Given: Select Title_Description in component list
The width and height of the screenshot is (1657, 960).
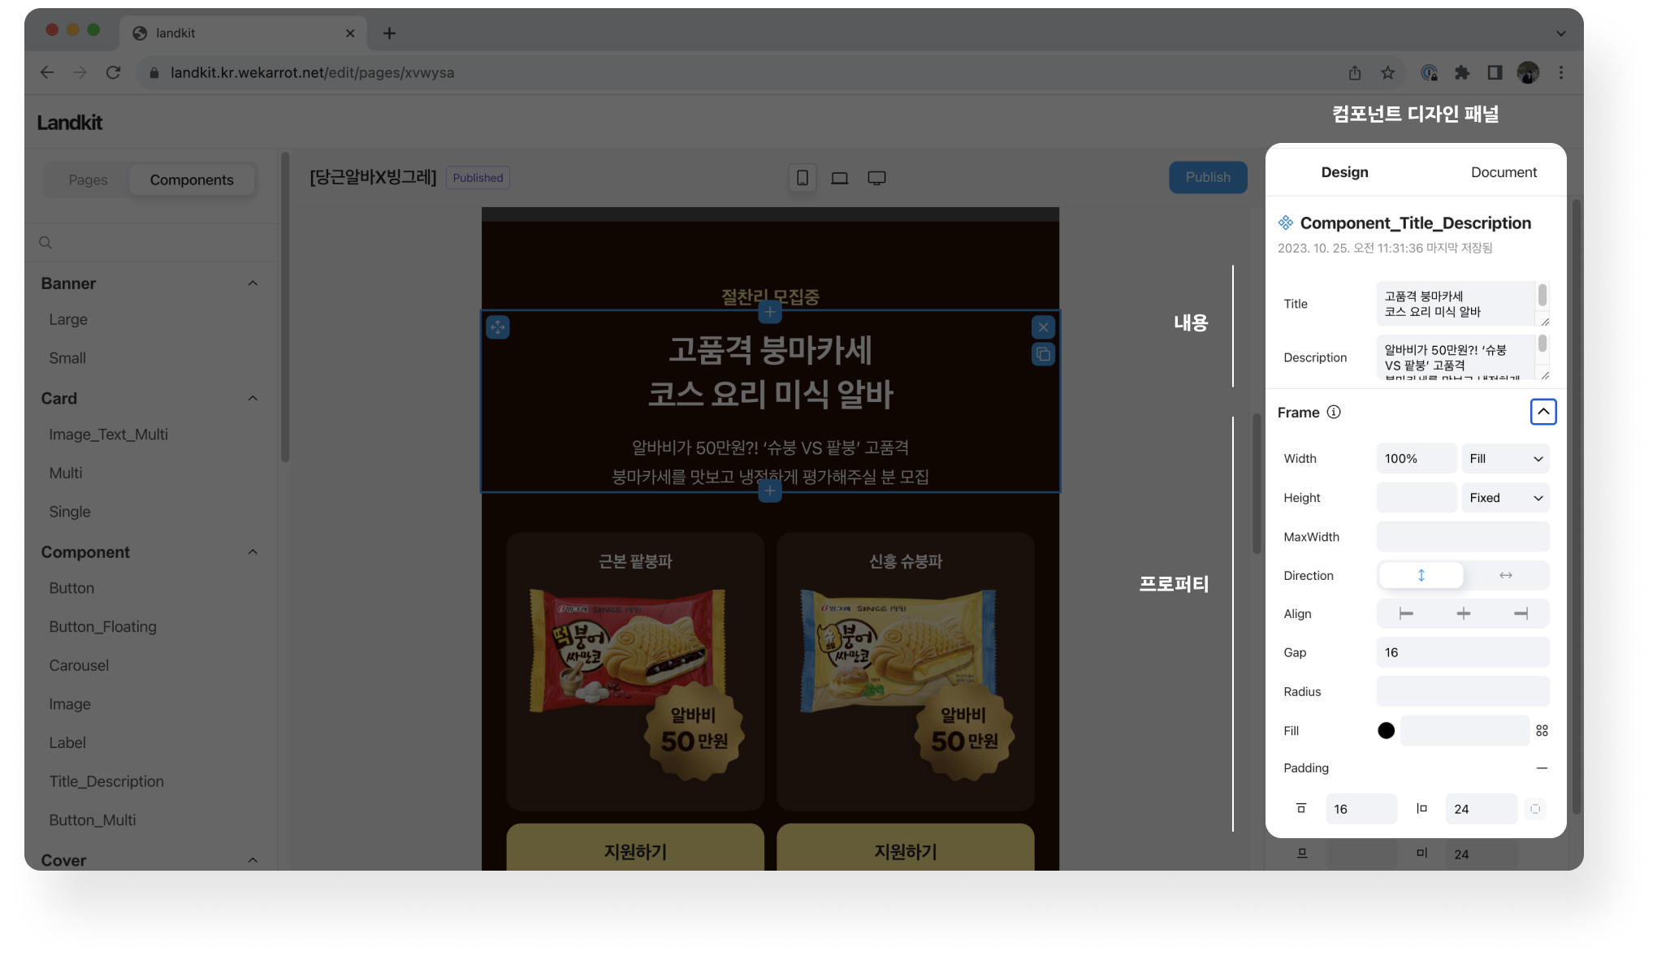Looking at the screenshot, I should 106,781.
